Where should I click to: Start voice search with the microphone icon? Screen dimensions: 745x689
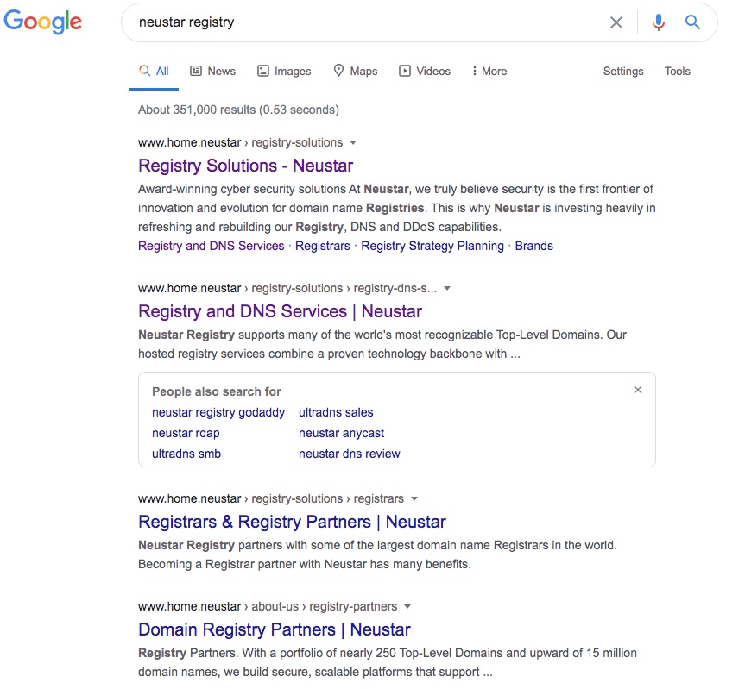(659, 22)
